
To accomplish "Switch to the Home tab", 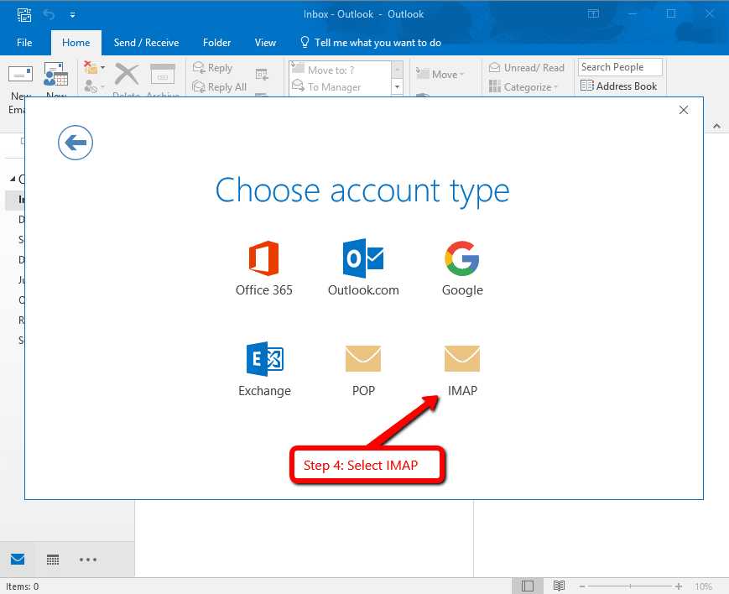I will [76, 43].
